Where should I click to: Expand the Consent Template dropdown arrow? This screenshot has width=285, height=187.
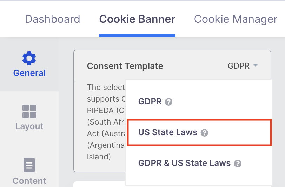click(x=256, y=65)
